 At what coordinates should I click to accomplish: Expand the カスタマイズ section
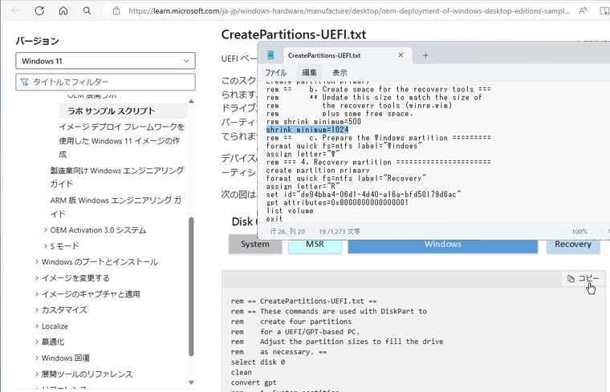(x=37, y=310)
